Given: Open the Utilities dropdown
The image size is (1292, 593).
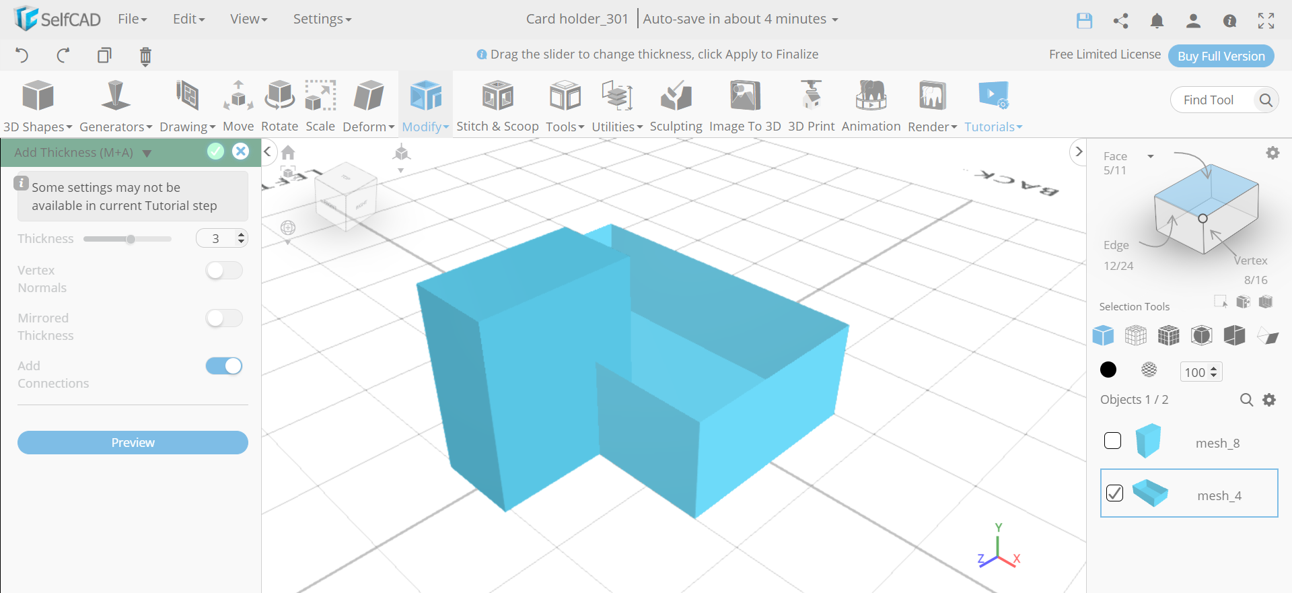Looking at the screenshot, I should tap(617, 106).
